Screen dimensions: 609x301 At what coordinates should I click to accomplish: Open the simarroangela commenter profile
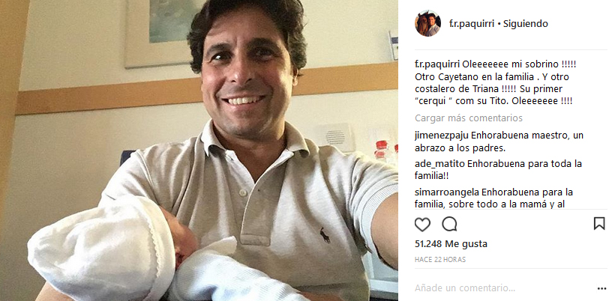447,192
